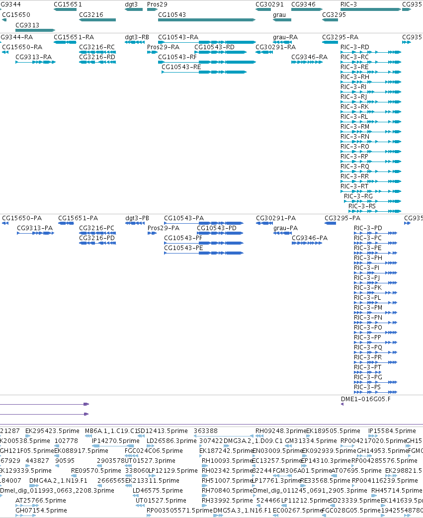Select transcript CG3216-RD
Screen dimensions: 423x518
[97, 57]
